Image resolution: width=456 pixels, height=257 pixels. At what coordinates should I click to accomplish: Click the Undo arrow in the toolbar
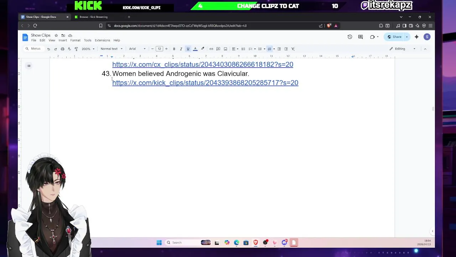(48, 49)
